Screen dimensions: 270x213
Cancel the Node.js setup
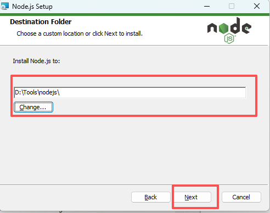[241, 197]
